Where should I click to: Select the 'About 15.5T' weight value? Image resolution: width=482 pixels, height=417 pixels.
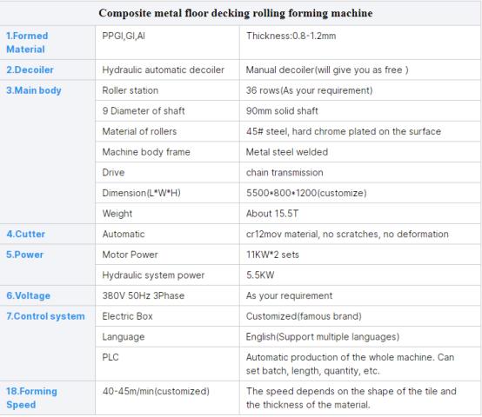272,214
